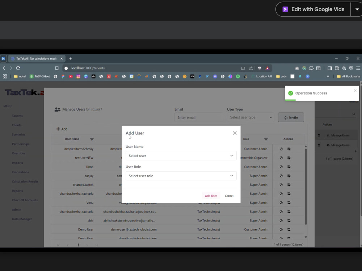
Task: Open the Select user type dropdown
Action: [251, 117]
